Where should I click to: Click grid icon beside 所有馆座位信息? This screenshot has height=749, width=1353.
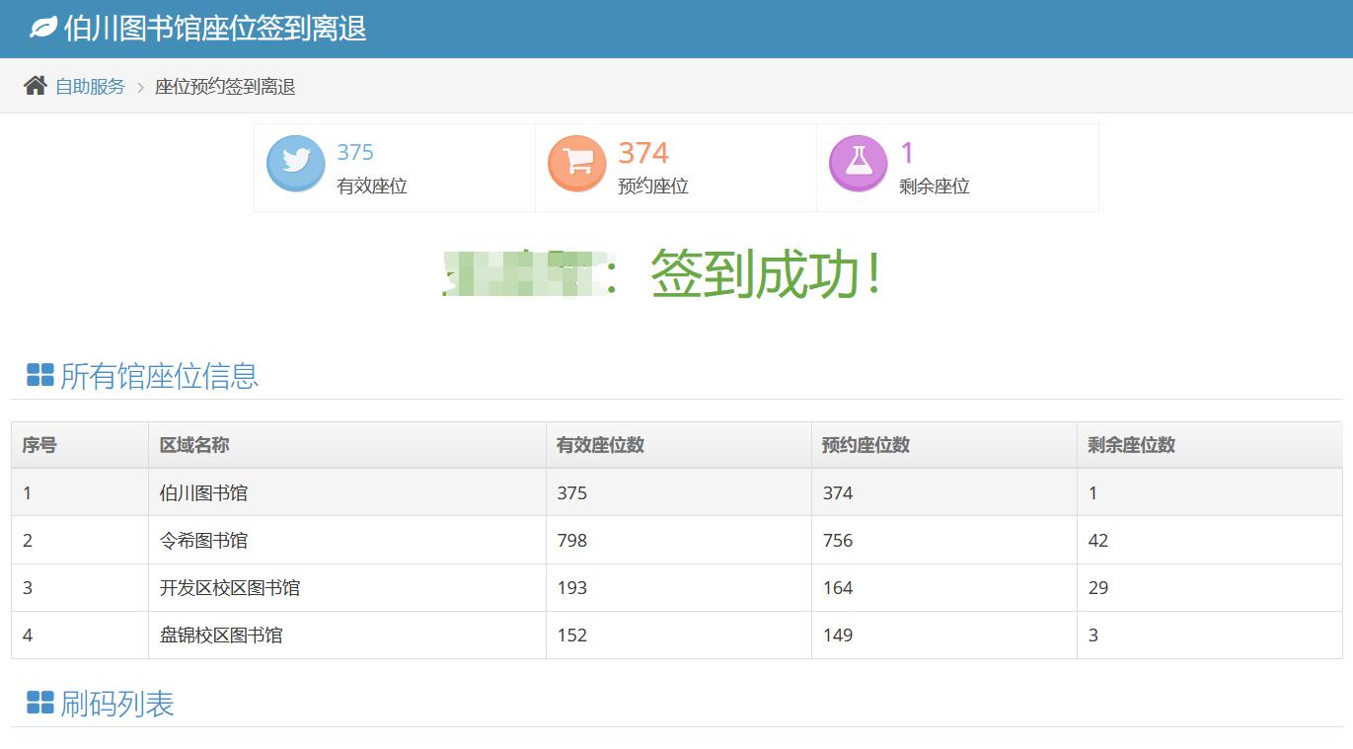40,375
